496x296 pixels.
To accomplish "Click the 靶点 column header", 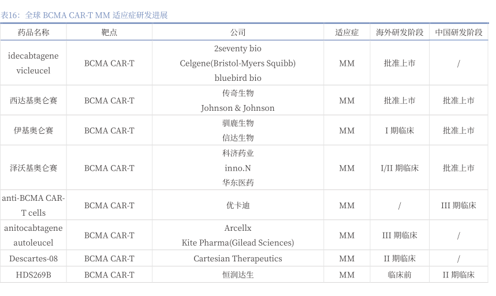I will (x=109, y=32).
